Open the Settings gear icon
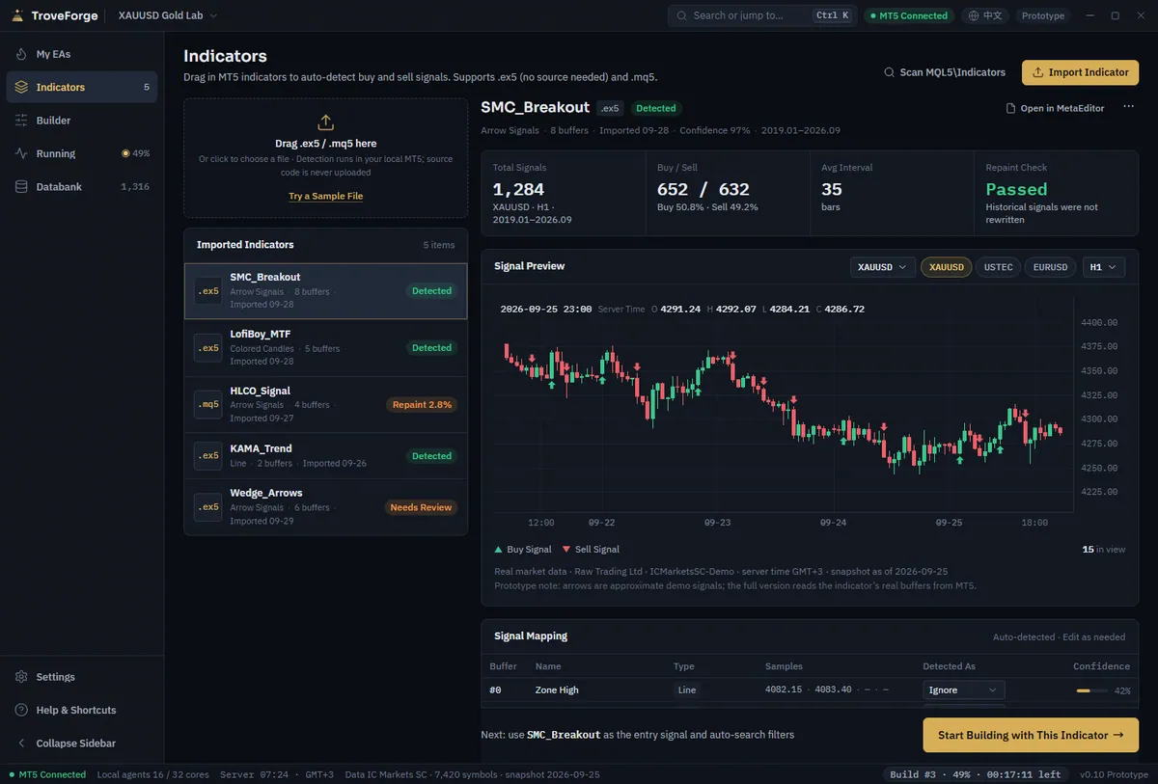Image resolution: width=1158 pixels, height=784 pixels. tap(21, 677)
